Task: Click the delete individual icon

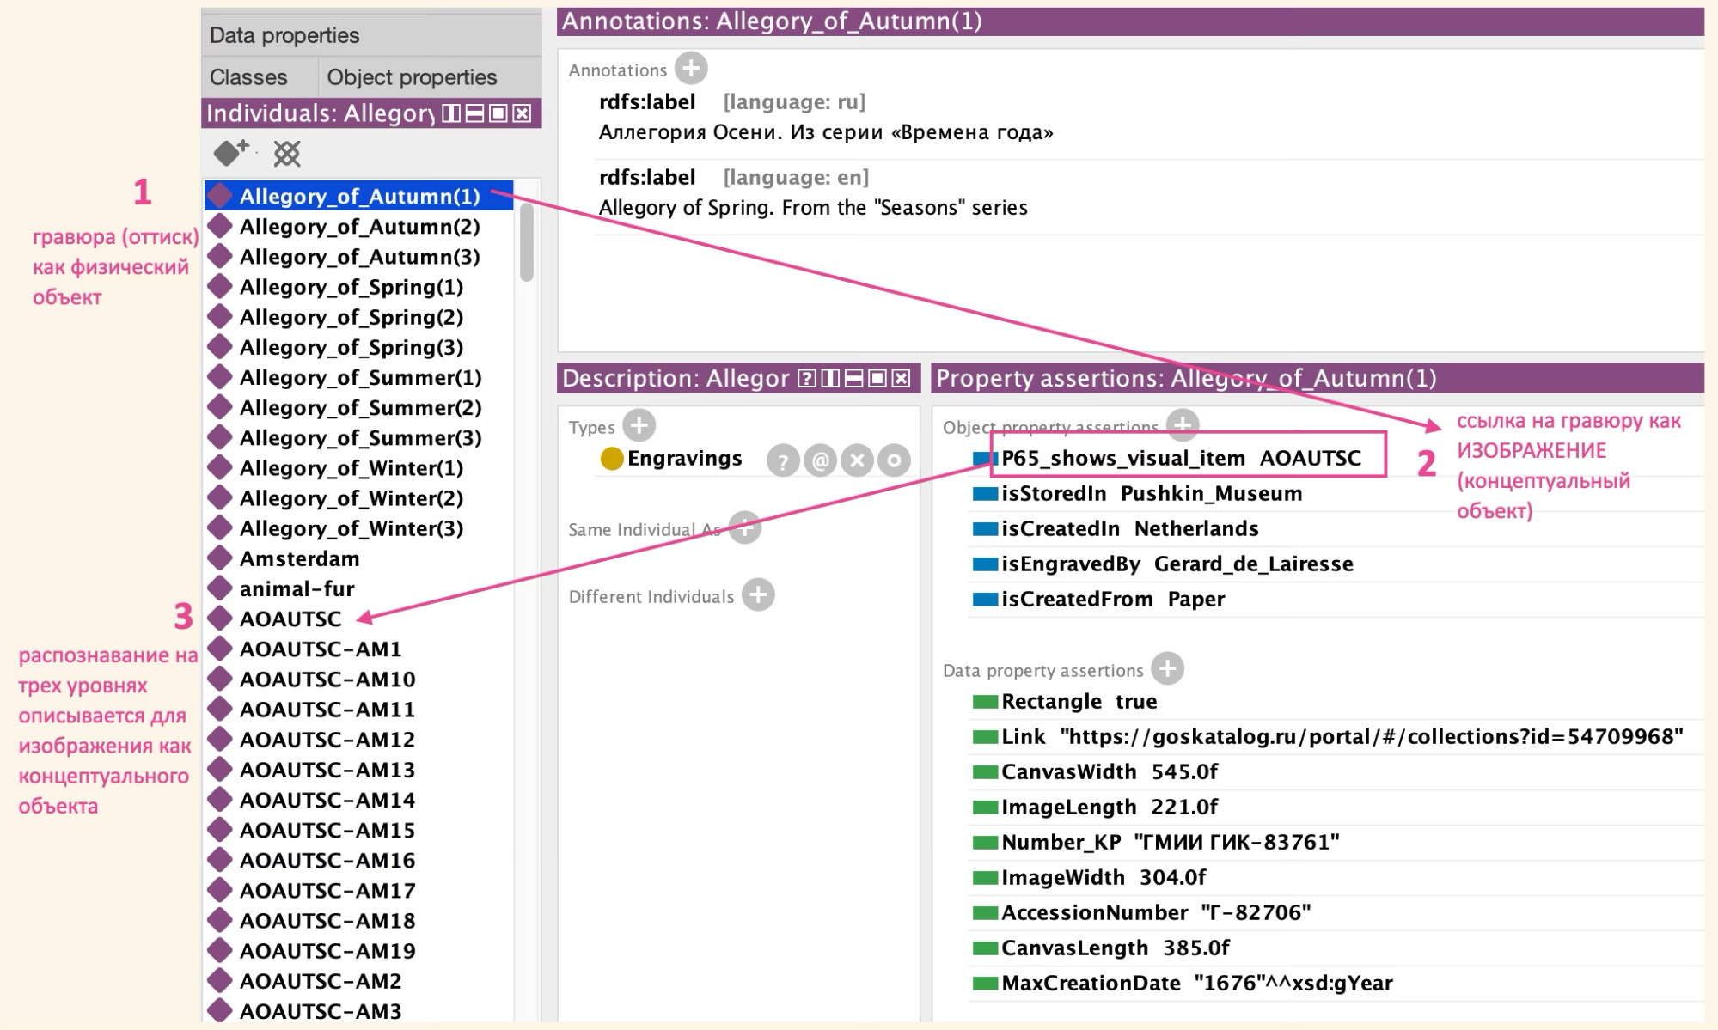Action: (287, 154)
